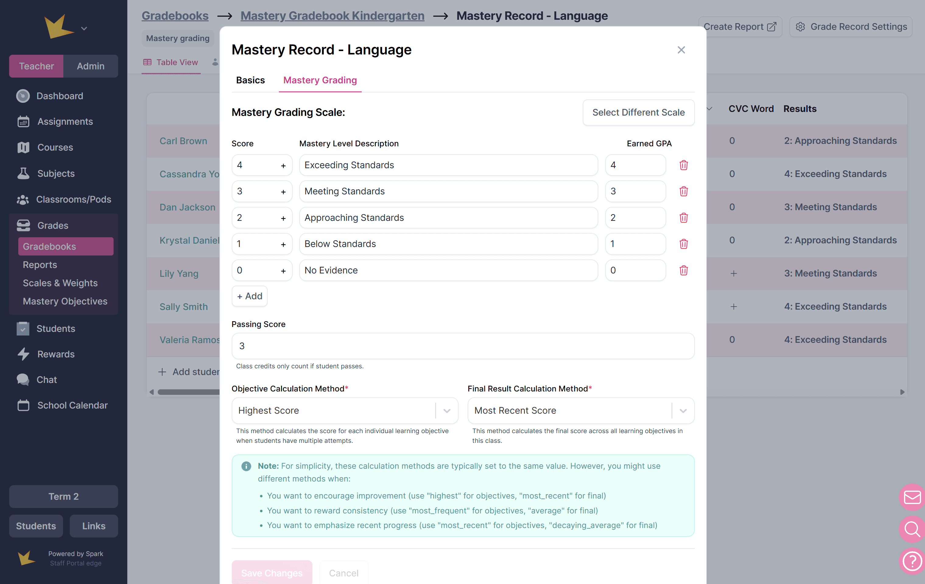Delete the Exceeding Standards scale row
The image size is (925, 584).
(683, 165)
